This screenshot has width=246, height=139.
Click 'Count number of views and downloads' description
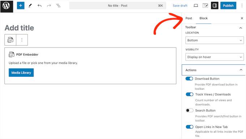[213, 102]
